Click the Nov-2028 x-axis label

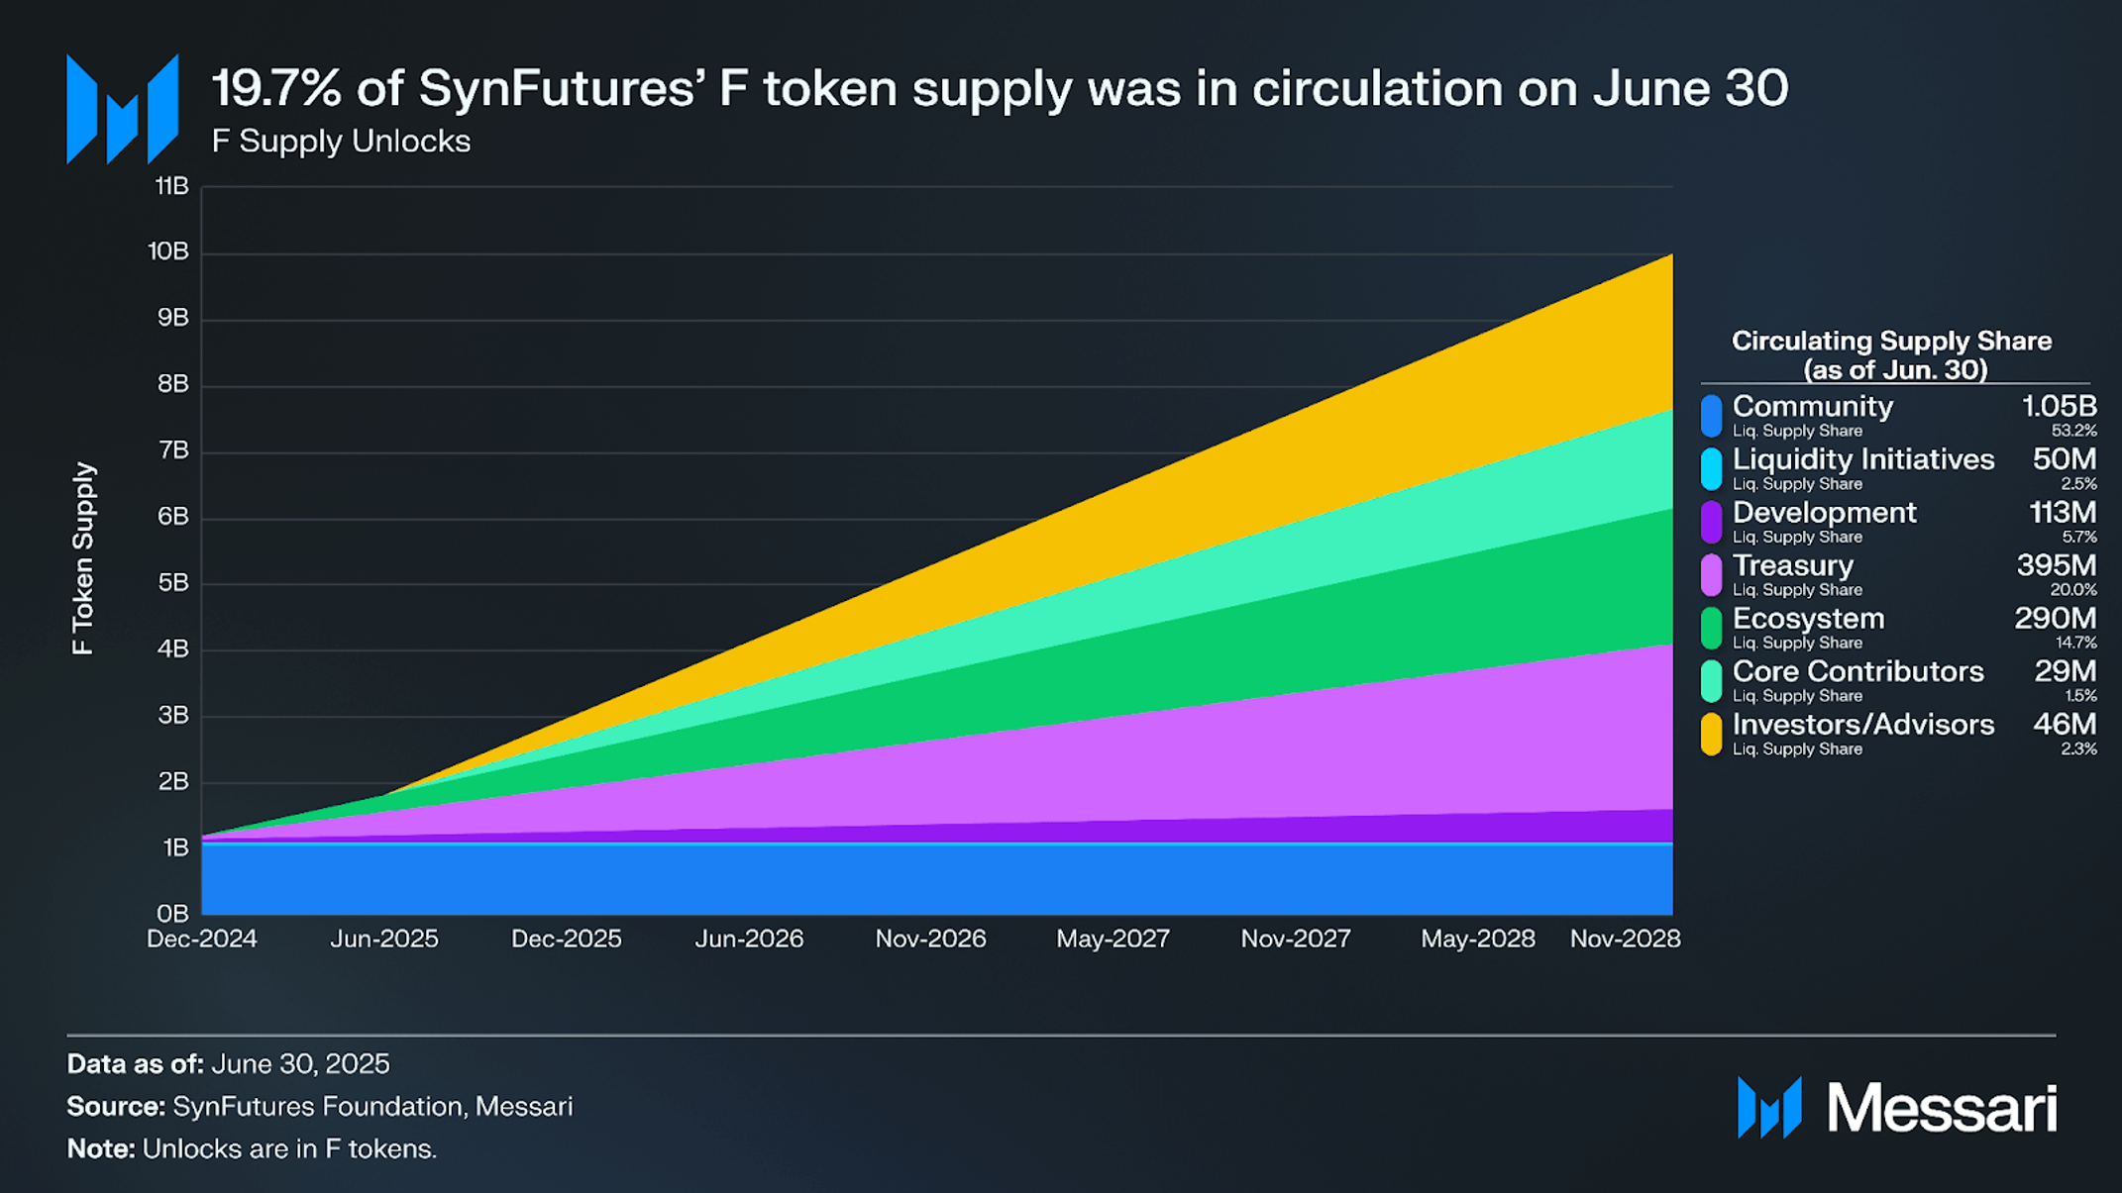tap(1625, 939)
